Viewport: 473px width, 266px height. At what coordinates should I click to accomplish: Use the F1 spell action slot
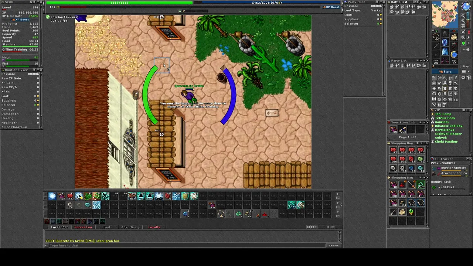point(52,195)
